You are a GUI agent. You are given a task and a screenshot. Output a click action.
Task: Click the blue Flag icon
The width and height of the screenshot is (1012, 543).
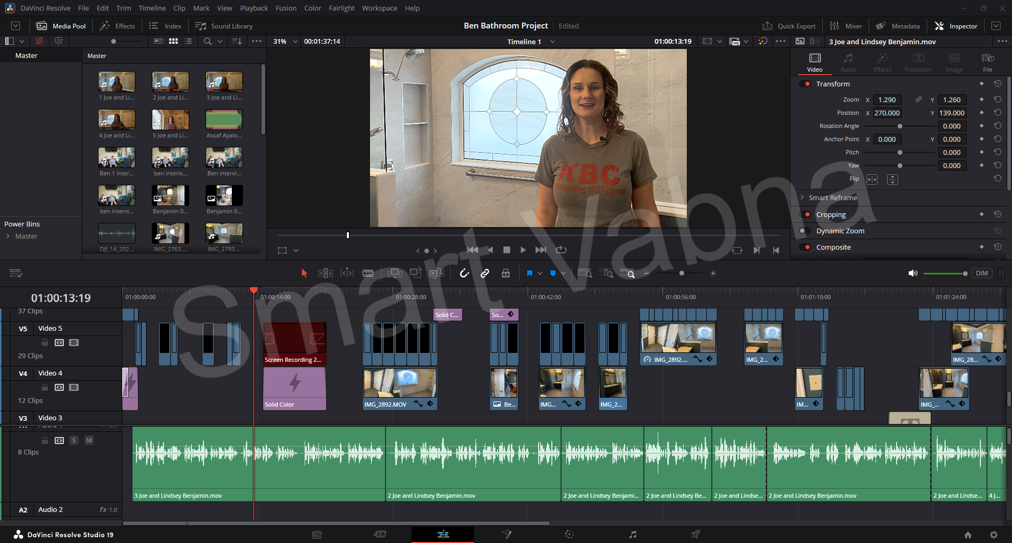530,273
